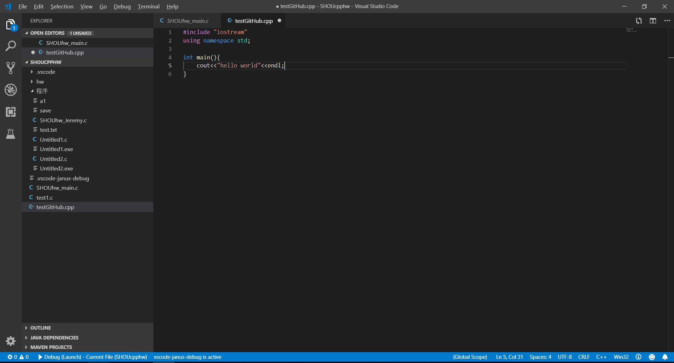Screen dimensions: 674x363
Task: Click the C icon of SHOUhw_Jeremy.c
Action: point(35,120)
